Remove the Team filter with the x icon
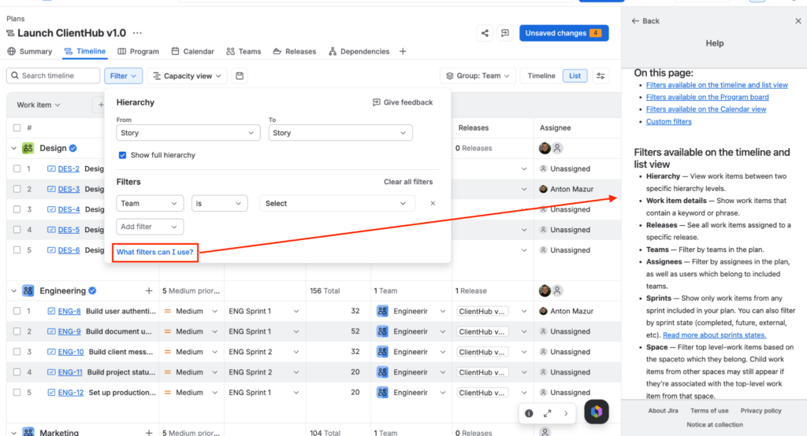Viewport: 807px width, 436px height. pos(433,204)
